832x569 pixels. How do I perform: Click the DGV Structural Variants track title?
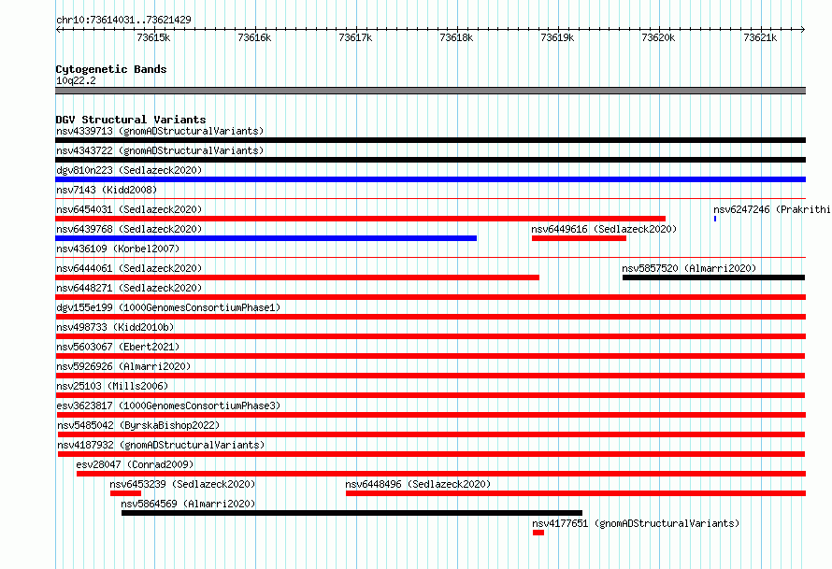tap(131, 120)
